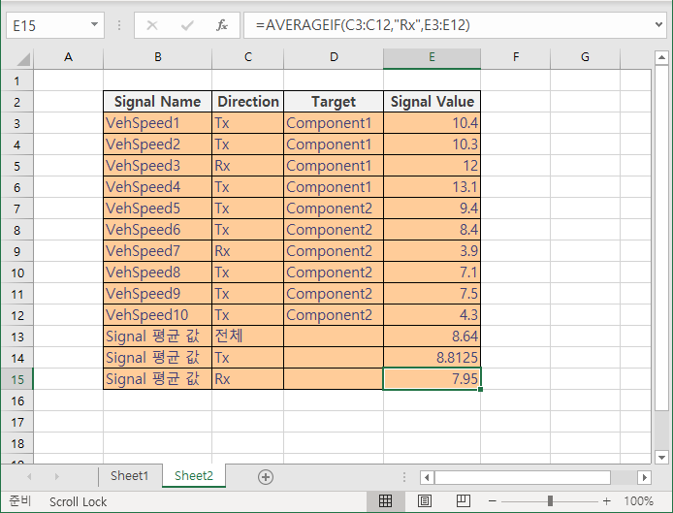Click the Select All corner triangle
This screenshot has height=513, width=673.
[x=23, y=59]
